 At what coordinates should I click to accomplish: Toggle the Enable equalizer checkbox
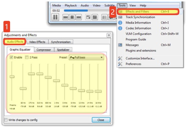[11, 57]
